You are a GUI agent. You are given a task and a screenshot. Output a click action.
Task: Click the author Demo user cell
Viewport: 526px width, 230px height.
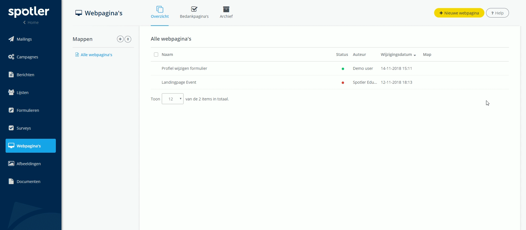tap(363, 68)
